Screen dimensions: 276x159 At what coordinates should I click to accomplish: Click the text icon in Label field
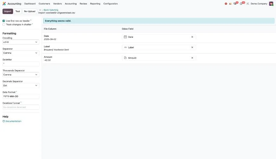(125, 47)
